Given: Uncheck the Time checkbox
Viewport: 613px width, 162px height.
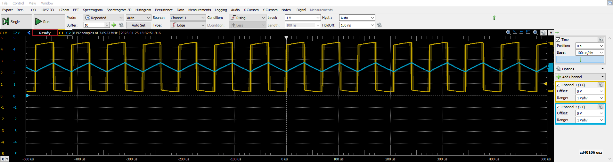Looking at the screenshot, I should point(558,40).
